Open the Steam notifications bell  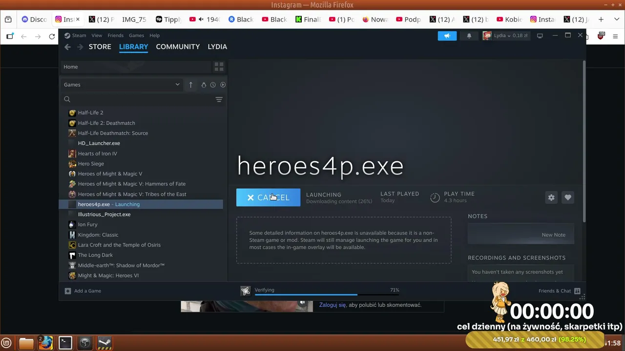[x=469, y=36]
